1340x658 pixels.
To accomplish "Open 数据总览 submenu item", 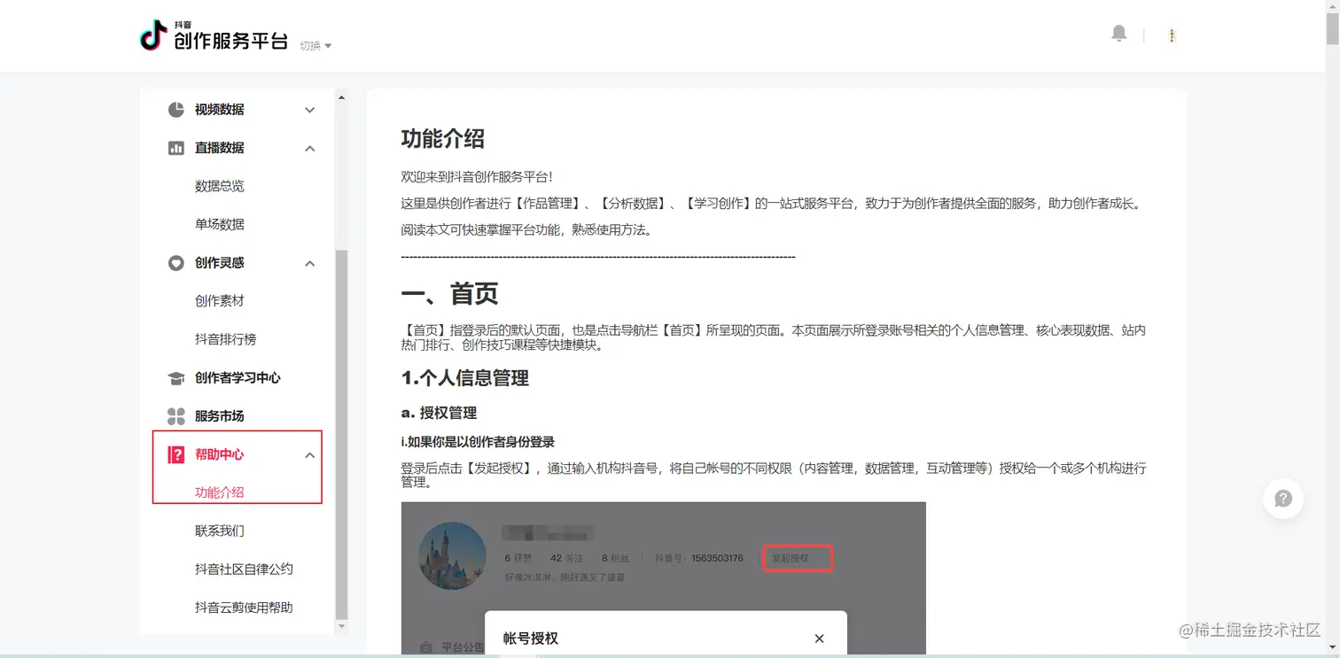I will coord(220,186).
